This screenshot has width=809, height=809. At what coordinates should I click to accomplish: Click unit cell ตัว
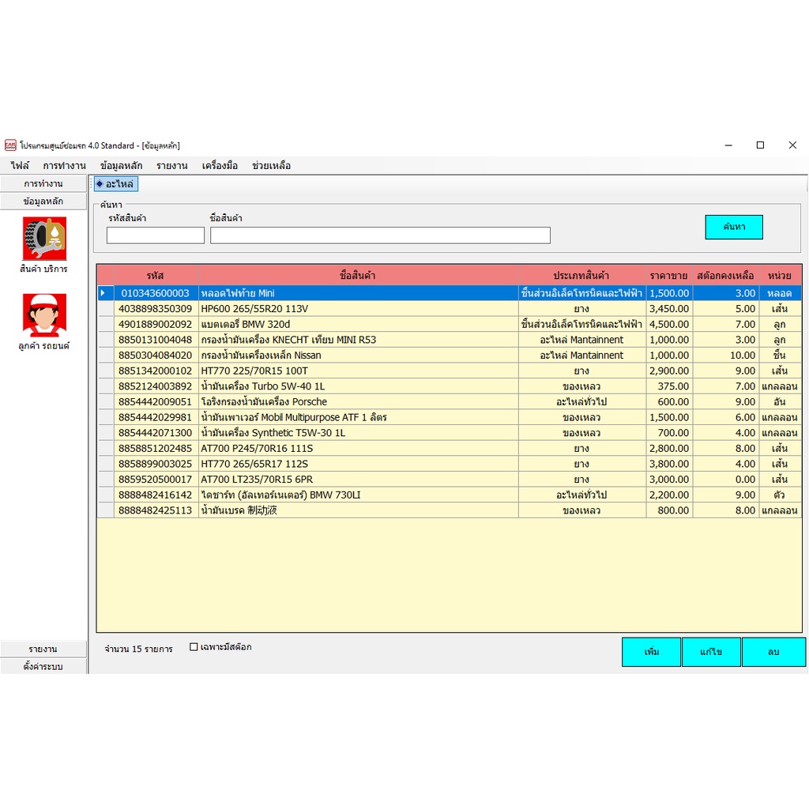pos(780,495)
